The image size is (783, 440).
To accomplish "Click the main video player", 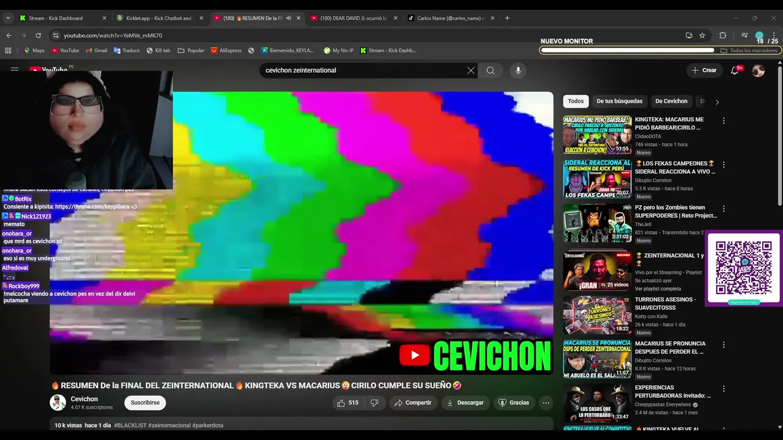I will (302, 233).
